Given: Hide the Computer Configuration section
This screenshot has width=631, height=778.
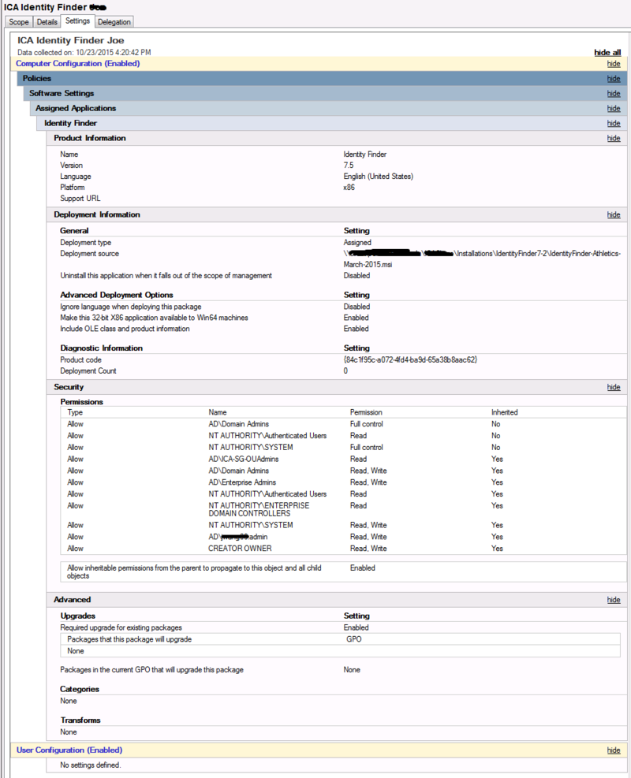Looking at the screenshot, I should pos(614,63).
